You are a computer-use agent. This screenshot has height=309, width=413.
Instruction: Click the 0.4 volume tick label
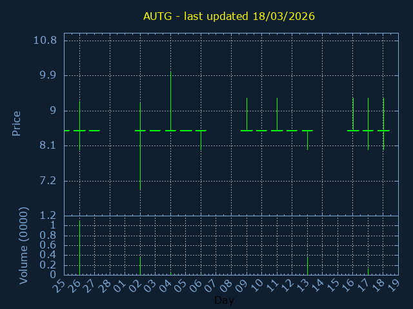click(x=48, y=255)
